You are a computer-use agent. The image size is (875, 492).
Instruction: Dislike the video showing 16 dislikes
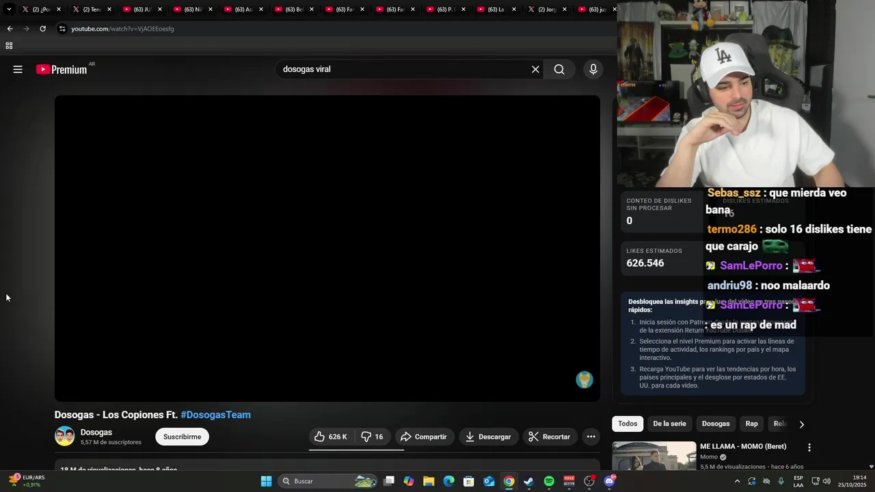pos(372,437)
